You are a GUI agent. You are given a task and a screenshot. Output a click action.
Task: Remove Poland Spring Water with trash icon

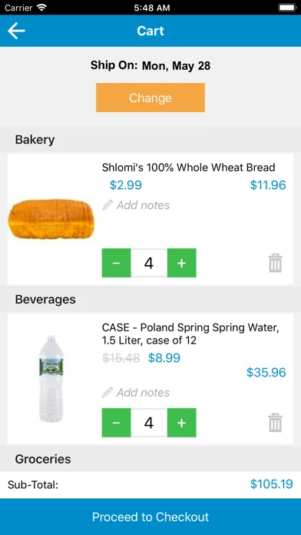[x=275, y=423]
